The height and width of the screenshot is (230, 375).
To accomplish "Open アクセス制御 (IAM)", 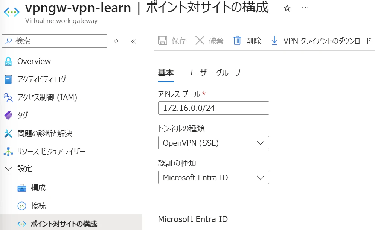I will 47,97.
